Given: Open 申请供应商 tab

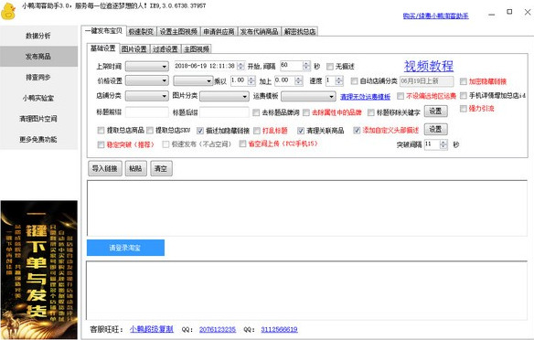Looking at the screenshot, I should [x=219, y=32].
